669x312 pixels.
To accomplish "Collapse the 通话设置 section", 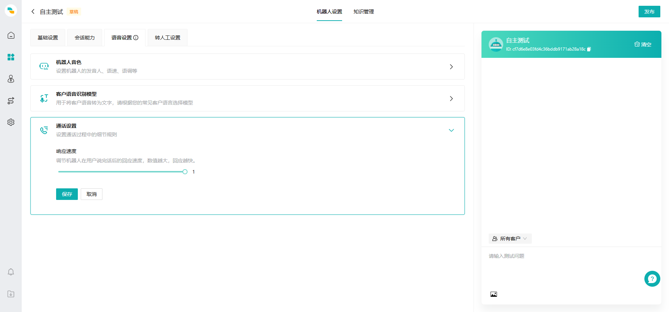I will click(x=451, y=130).
